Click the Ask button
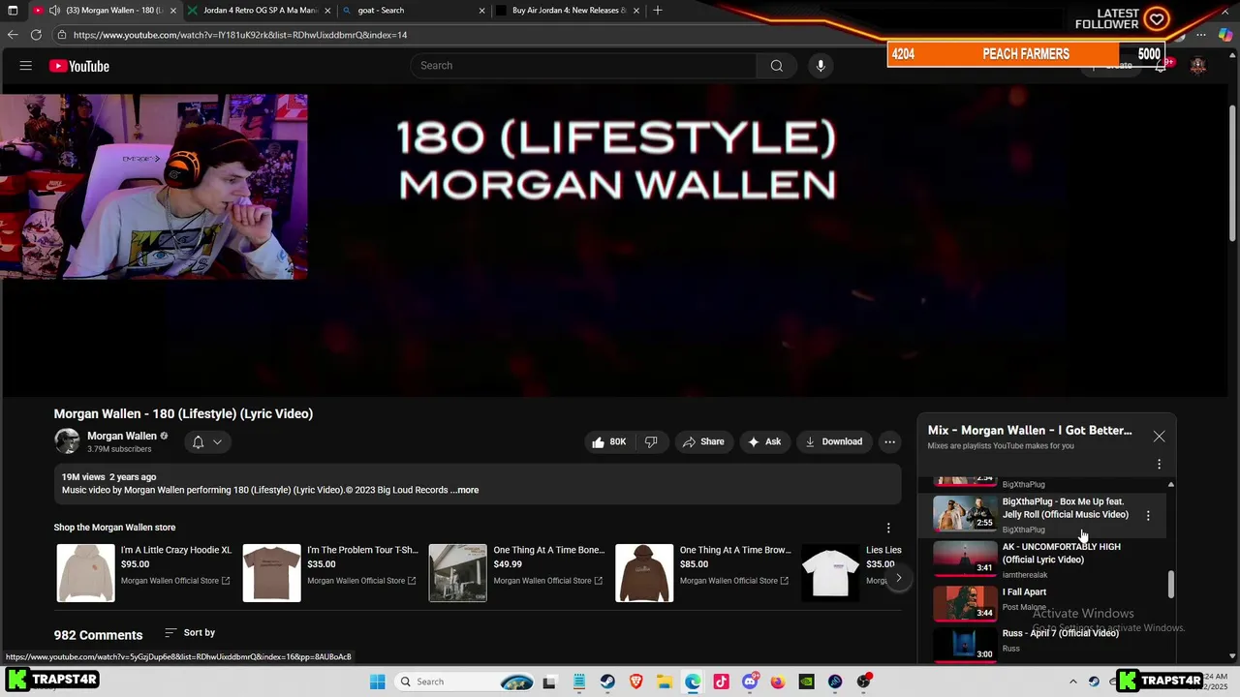Viewport: 1240px width, 697px height. (x=764, y=441)
